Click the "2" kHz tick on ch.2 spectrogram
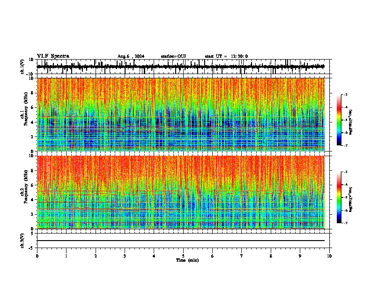This screenshot has width=371, height=287. [33, 214]
